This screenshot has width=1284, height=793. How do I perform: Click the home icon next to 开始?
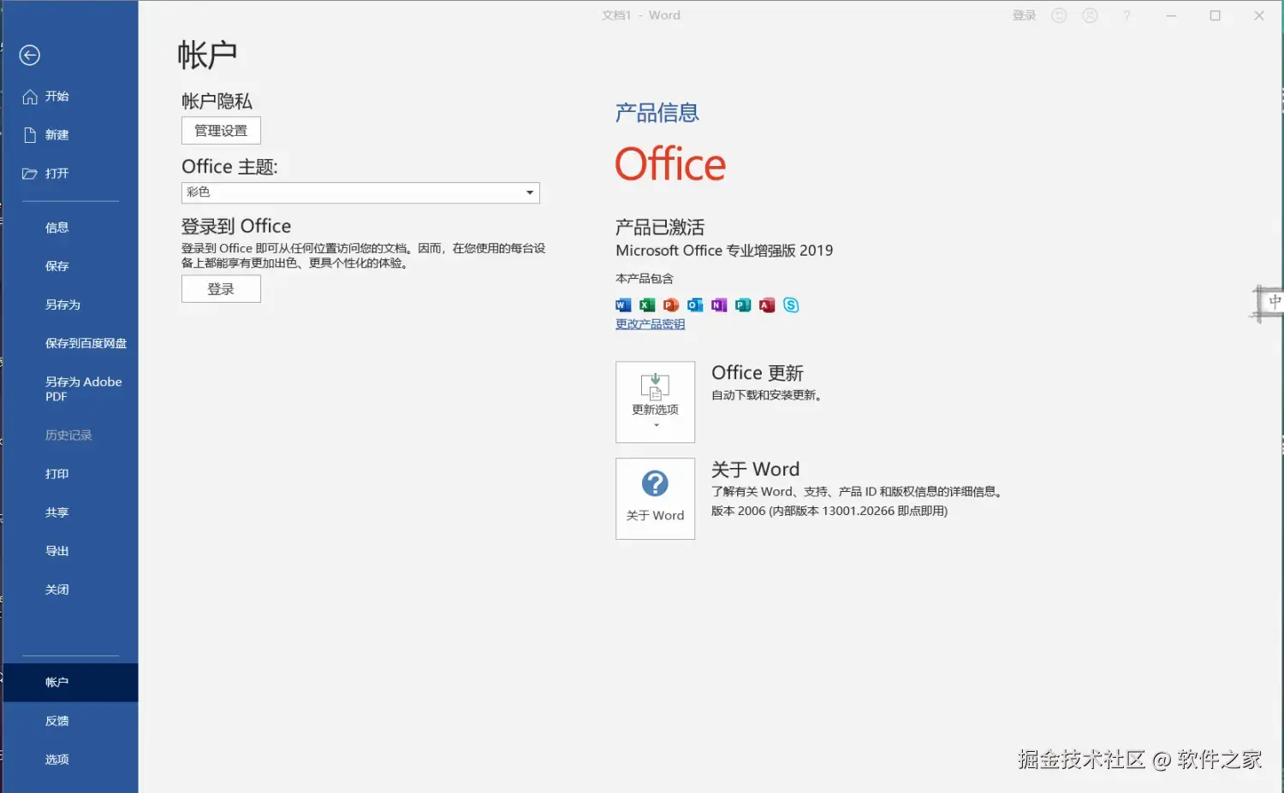(x=30, y=97)
